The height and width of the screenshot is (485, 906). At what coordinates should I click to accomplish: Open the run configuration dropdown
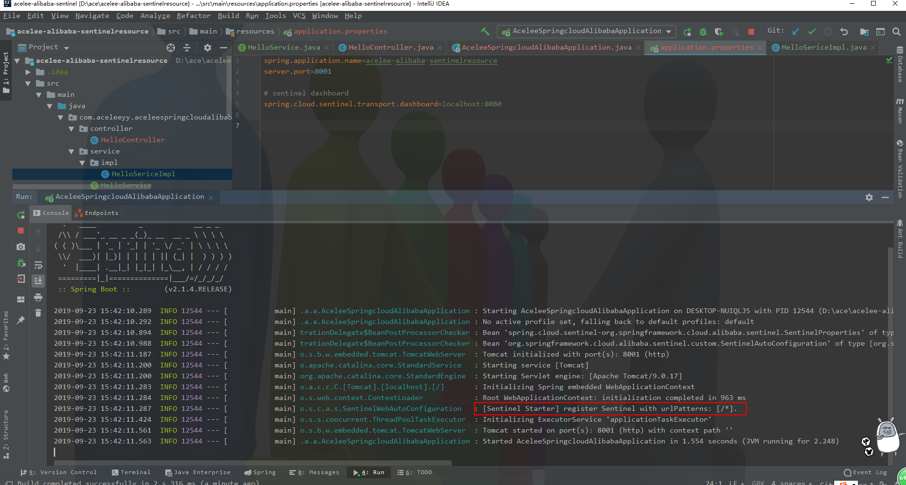[587, 32]
